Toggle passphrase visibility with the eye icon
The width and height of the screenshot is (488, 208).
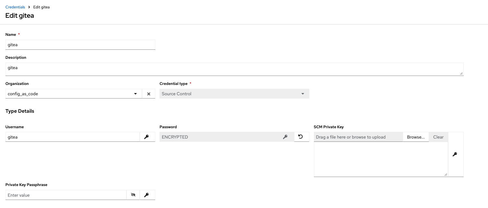(133, 195)
